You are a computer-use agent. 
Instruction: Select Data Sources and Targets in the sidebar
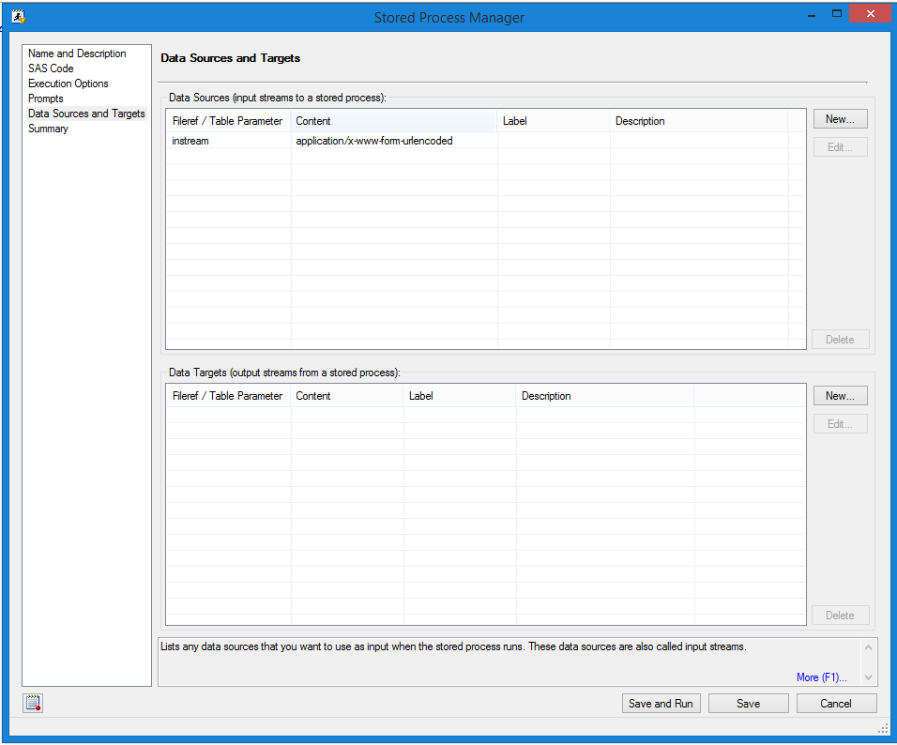pyautogui.click(x=86, y=114)
